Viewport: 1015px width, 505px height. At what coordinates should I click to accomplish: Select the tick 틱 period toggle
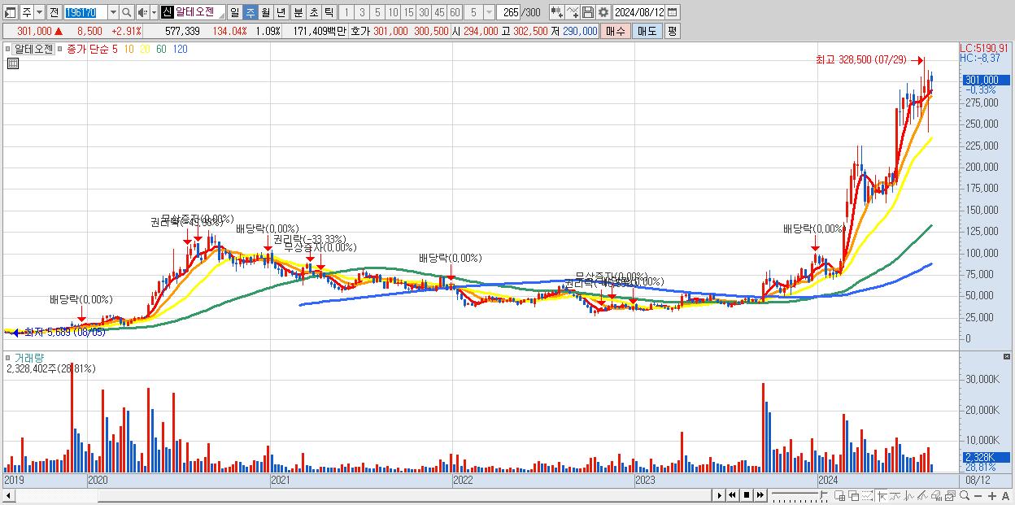(x=329, y=12)
